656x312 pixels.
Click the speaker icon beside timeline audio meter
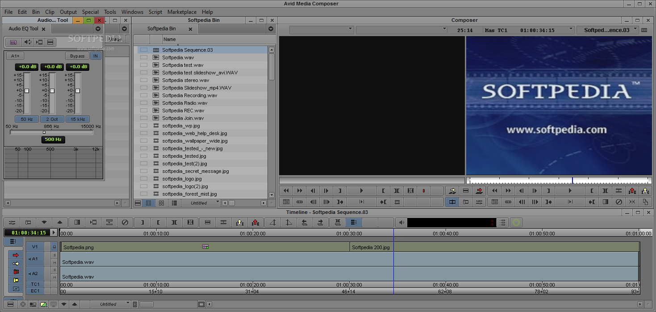(401, 222)
